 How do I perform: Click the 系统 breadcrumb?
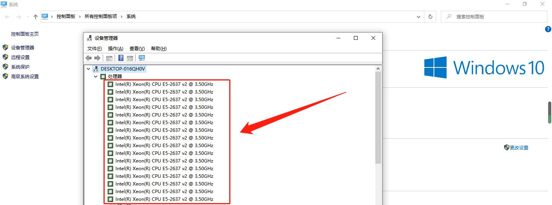coord(131,16)
